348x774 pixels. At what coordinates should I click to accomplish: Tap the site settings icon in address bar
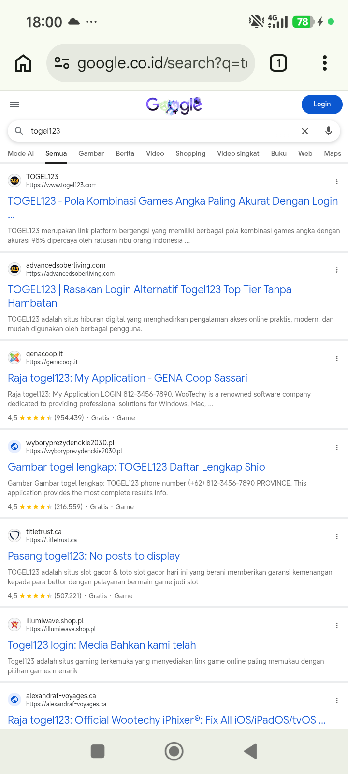click(x=62, y=63)
